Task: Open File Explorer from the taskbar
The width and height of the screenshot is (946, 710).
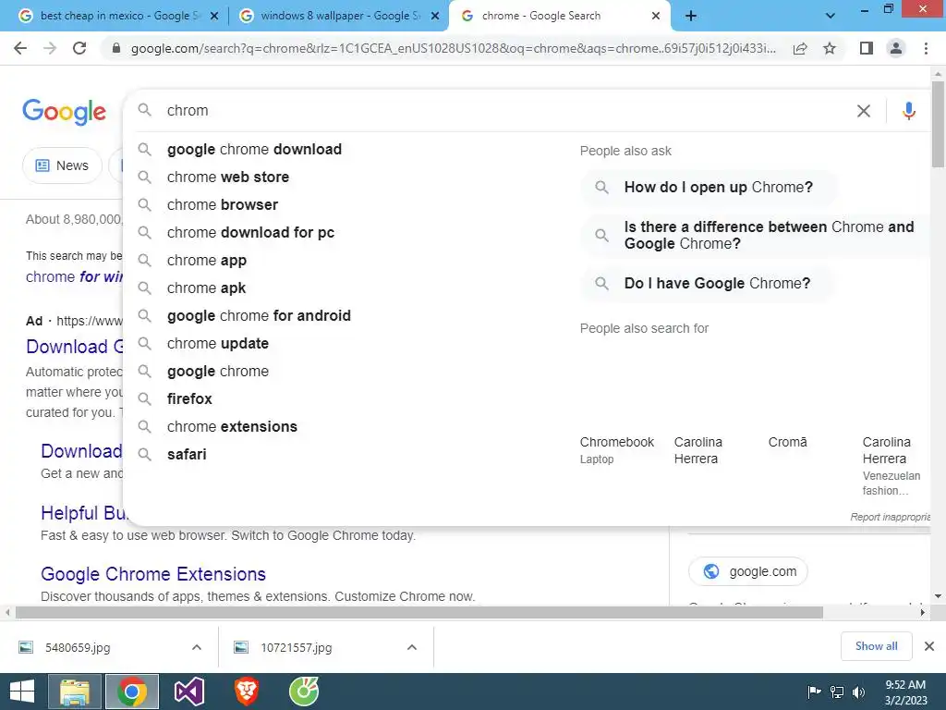Action: tap(75, 692)
